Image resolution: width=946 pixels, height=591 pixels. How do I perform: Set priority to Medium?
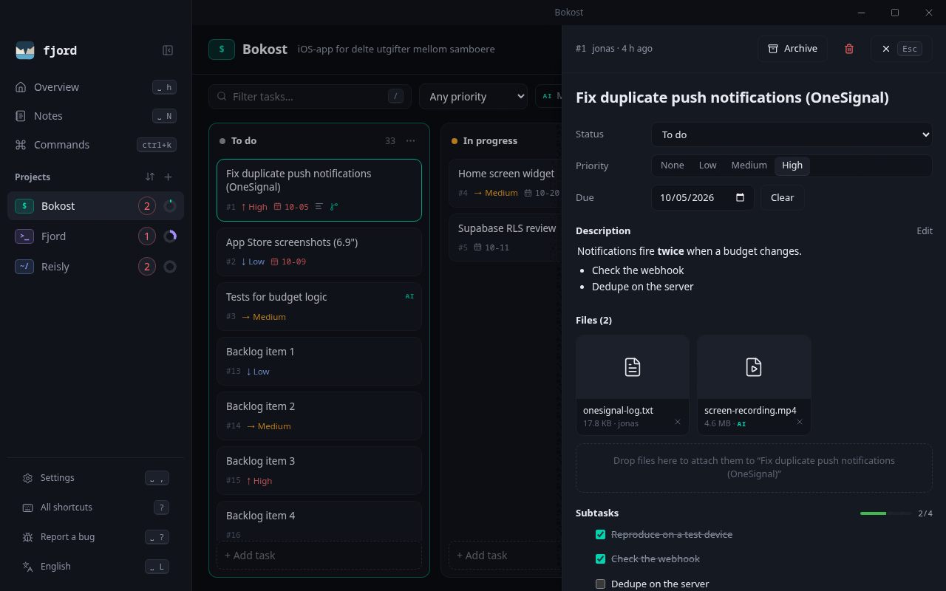[749, 165]
